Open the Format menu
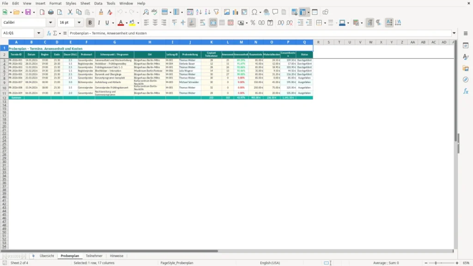 pos(55,3)
